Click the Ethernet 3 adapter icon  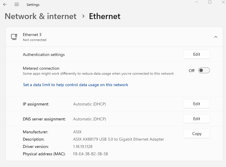click(x=14, y=37)
